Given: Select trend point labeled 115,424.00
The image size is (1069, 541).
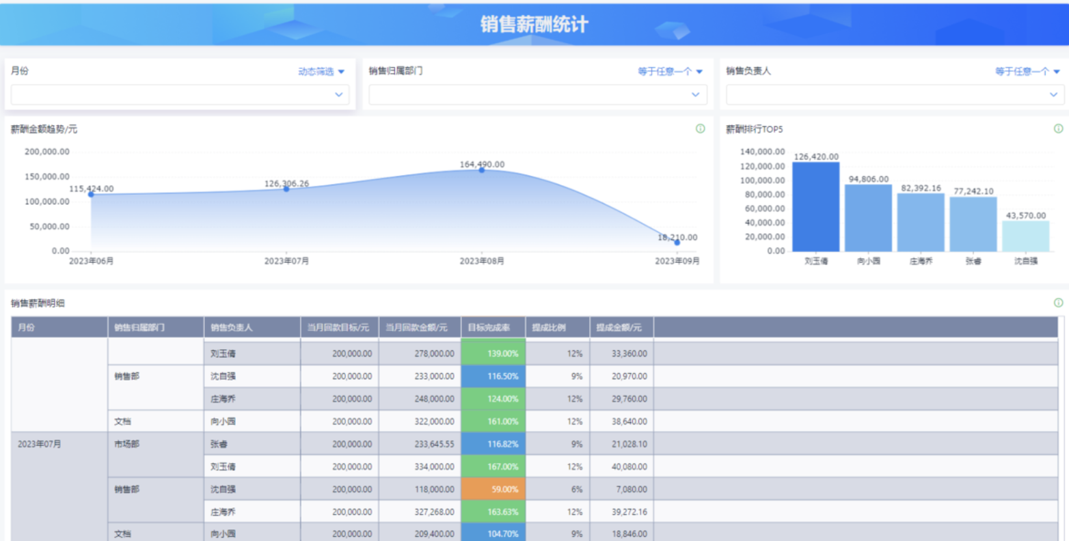Looking at the screenshot, I should click(91, 195).
